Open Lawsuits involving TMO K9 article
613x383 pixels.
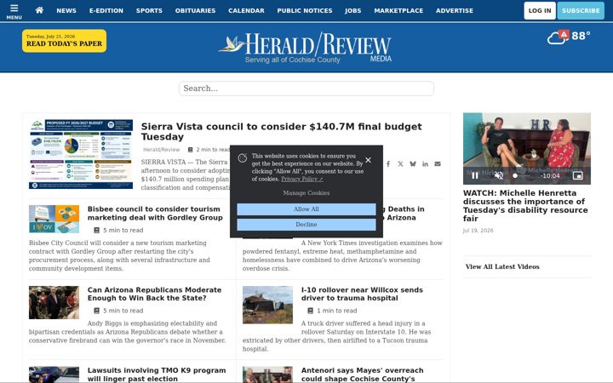point(157,374)
